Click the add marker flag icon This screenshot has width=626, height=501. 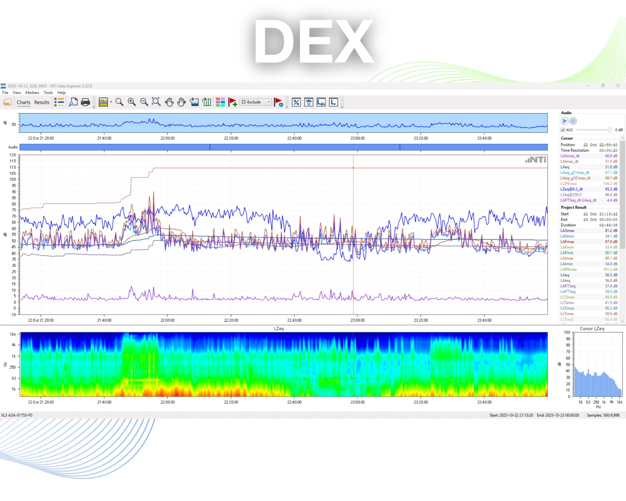[x=232, y=102]
